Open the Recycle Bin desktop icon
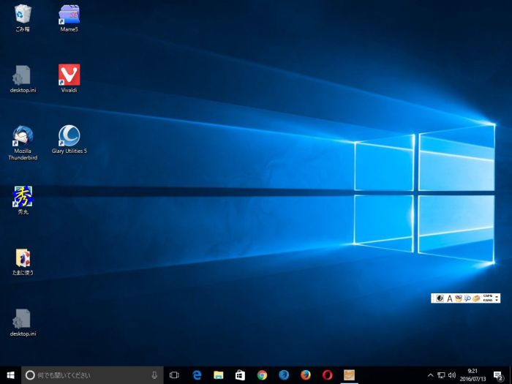 [23, 14]
